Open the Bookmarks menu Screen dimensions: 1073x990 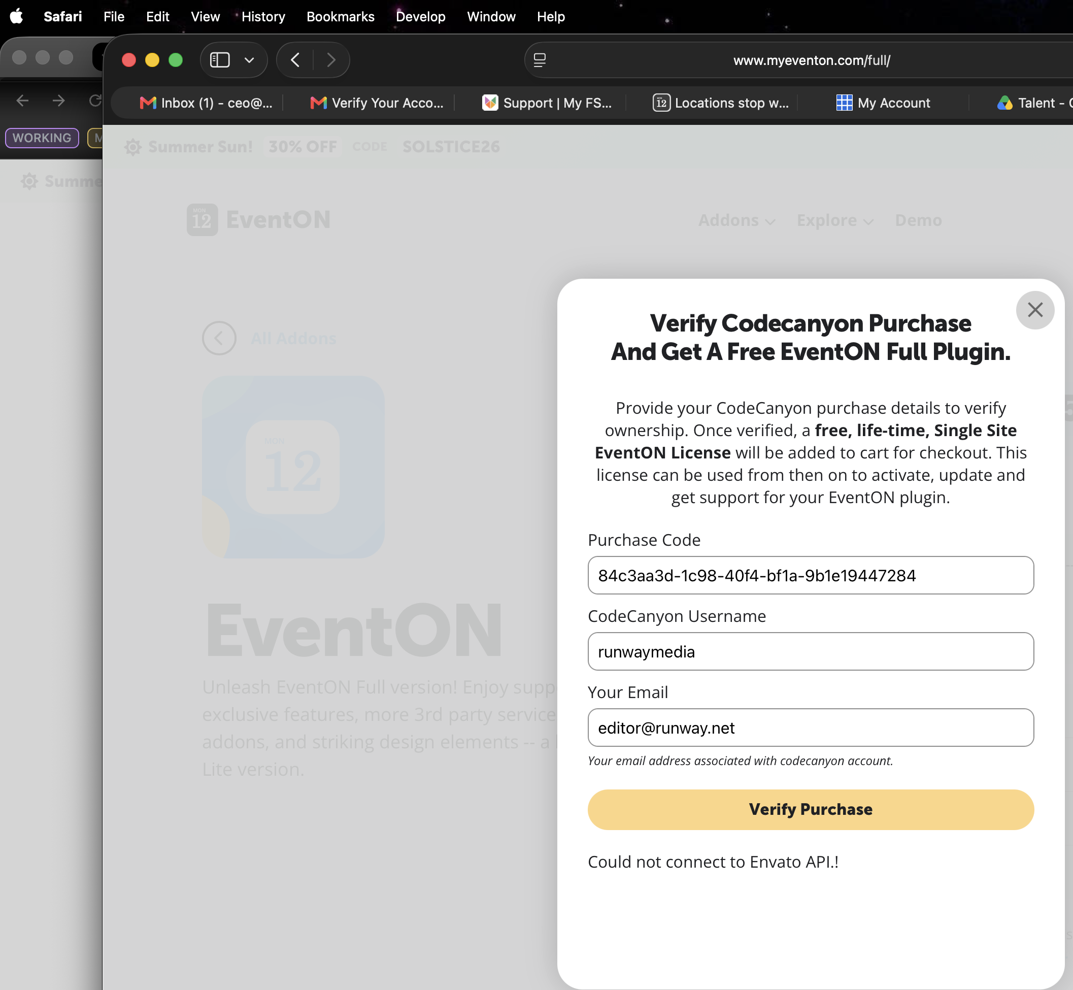[340, 17]
